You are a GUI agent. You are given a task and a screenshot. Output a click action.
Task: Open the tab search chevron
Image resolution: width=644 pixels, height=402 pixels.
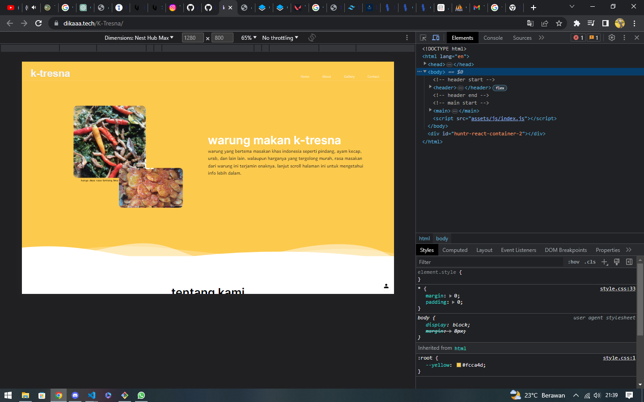[x=572, y=7]
